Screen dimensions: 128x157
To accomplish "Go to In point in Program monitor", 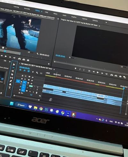I will click(89, 71).
